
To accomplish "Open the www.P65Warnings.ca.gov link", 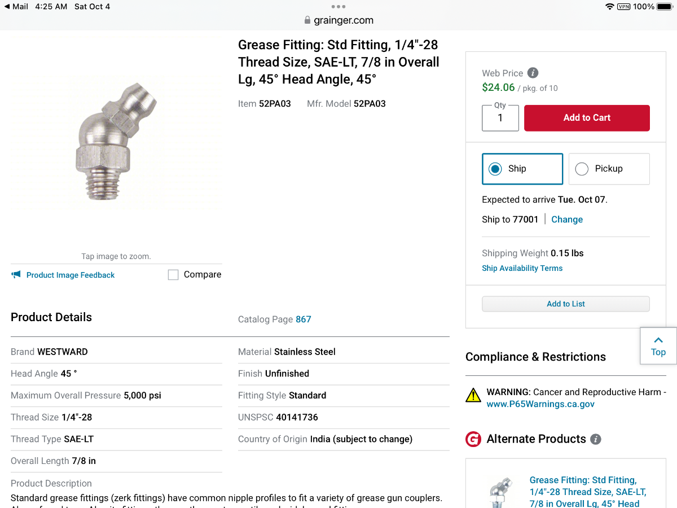I will point(540,404).
